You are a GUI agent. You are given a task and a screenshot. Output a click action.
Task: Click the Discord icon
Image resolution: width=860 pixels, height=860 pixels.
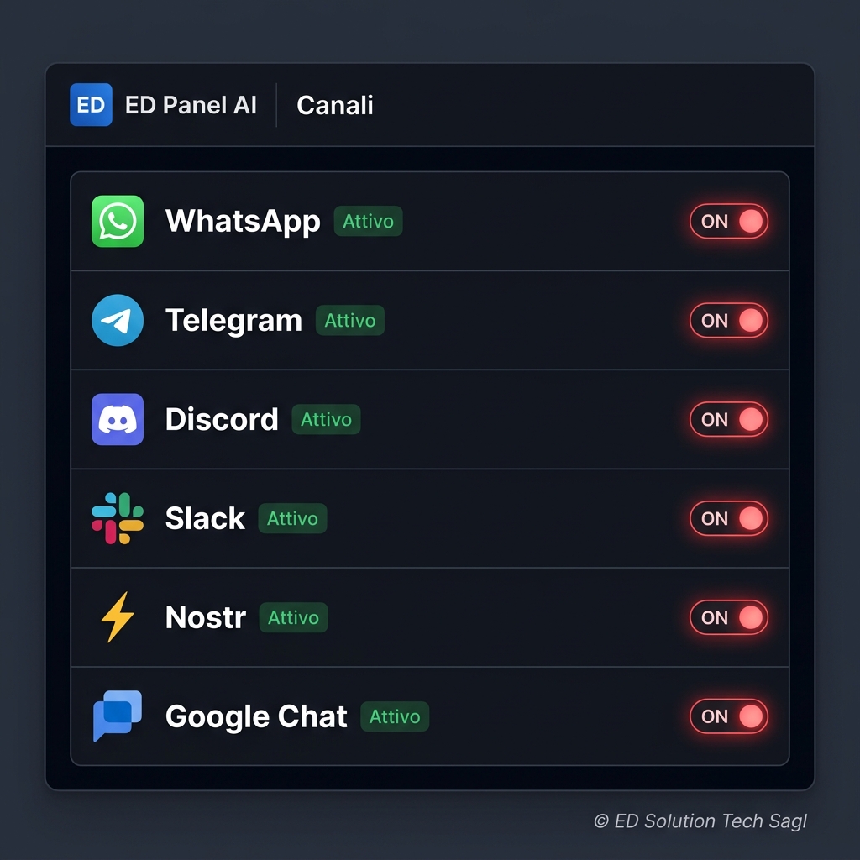pyautogui.click(x=118, y=419)
